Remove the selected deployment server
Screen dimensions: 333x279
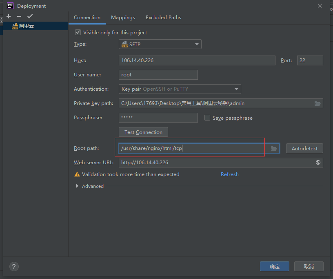(x=19, y=16)
